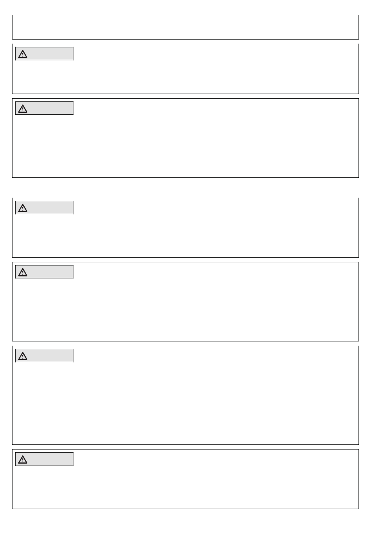Viewport: 371px width, 538px height.
Task: Click the warning triangle in the fifth warning box
Action: (23, 356)
